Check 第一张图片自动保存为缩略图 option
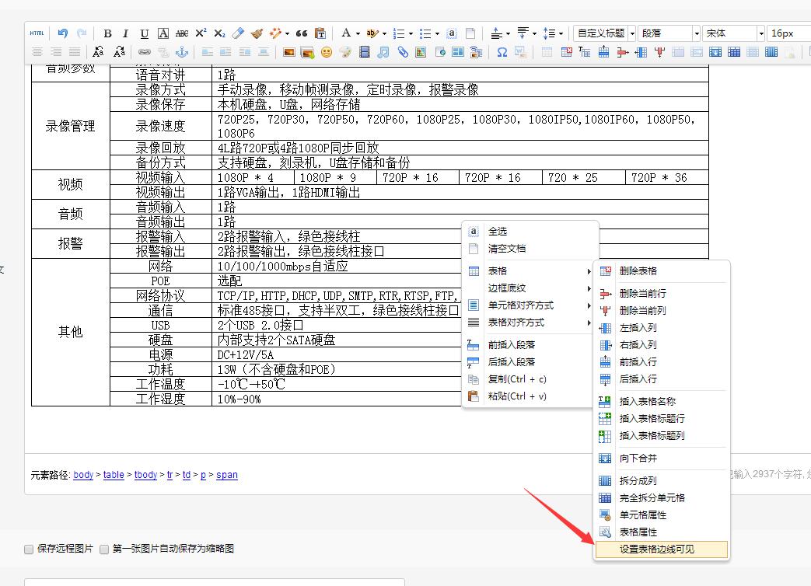811x586 pixels. point(103,549)
